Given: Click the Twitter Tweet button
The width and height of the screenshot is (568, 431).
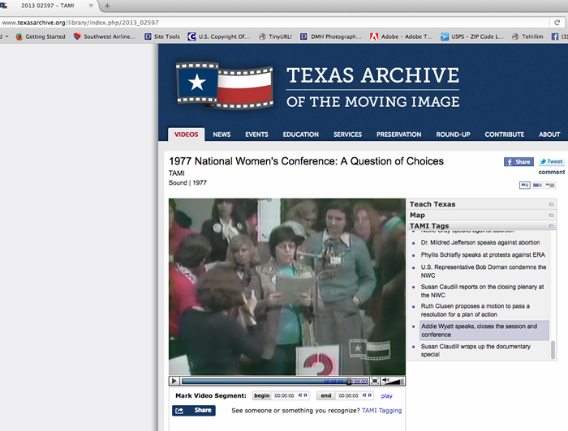Looking at the screenshot, I should 551,161.
